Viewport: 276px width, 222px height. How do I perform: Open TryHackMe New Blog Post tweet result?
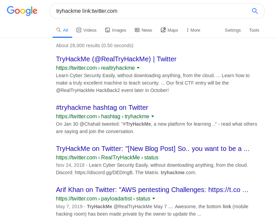tap(153, 149)
